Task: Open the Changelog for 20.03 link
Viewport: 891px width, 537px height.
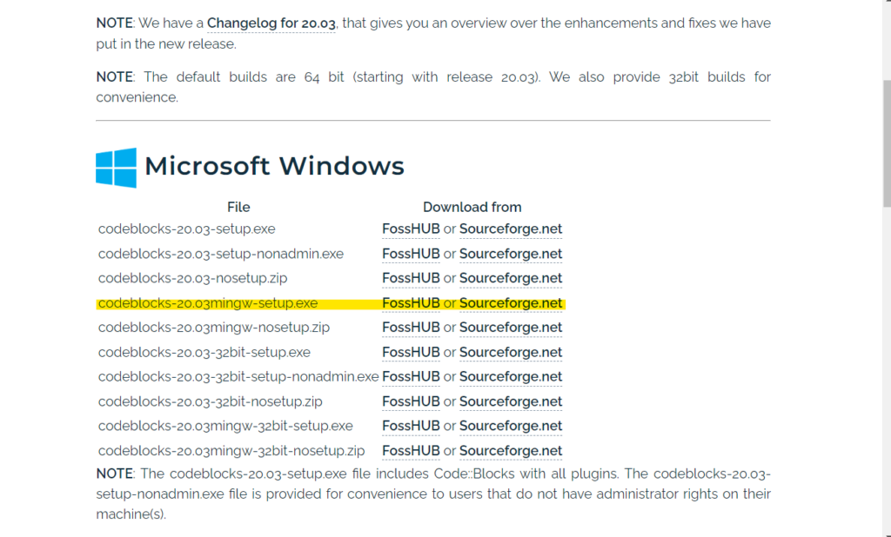Action: click(x=271, y=23)
